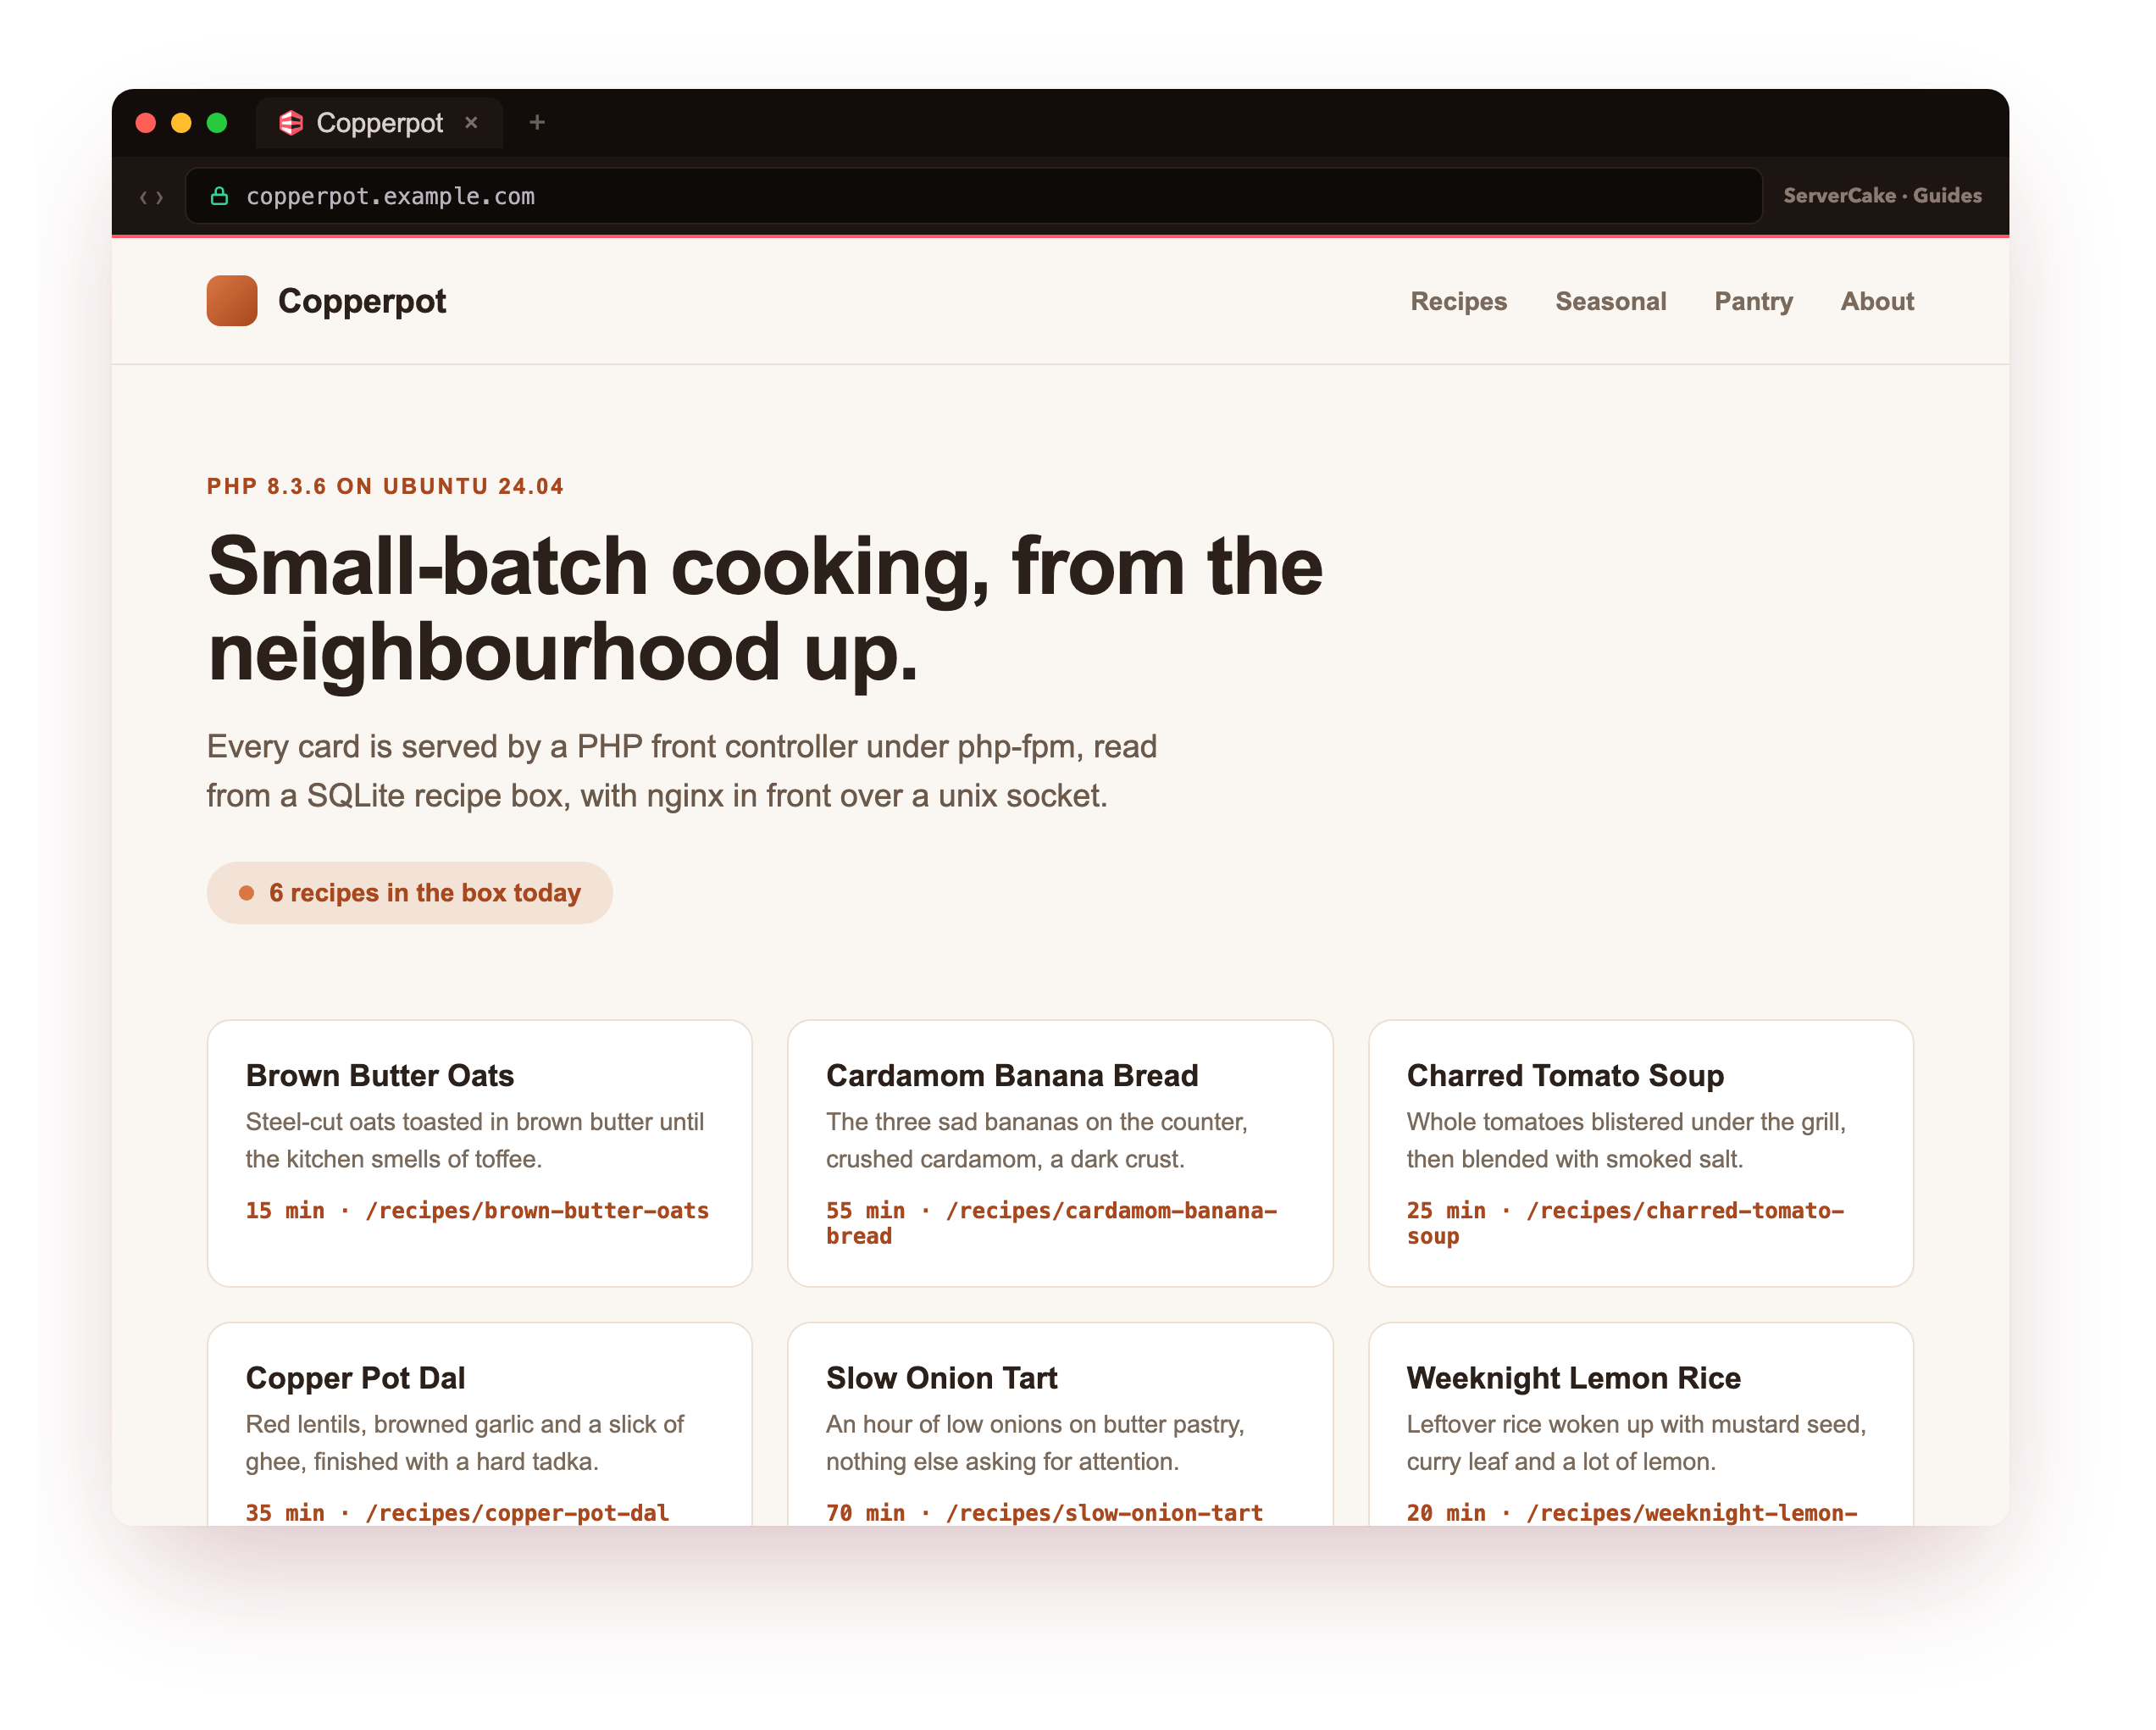
Task: Click 'The three sad bananas' description
Action: pos(1037,1141)
